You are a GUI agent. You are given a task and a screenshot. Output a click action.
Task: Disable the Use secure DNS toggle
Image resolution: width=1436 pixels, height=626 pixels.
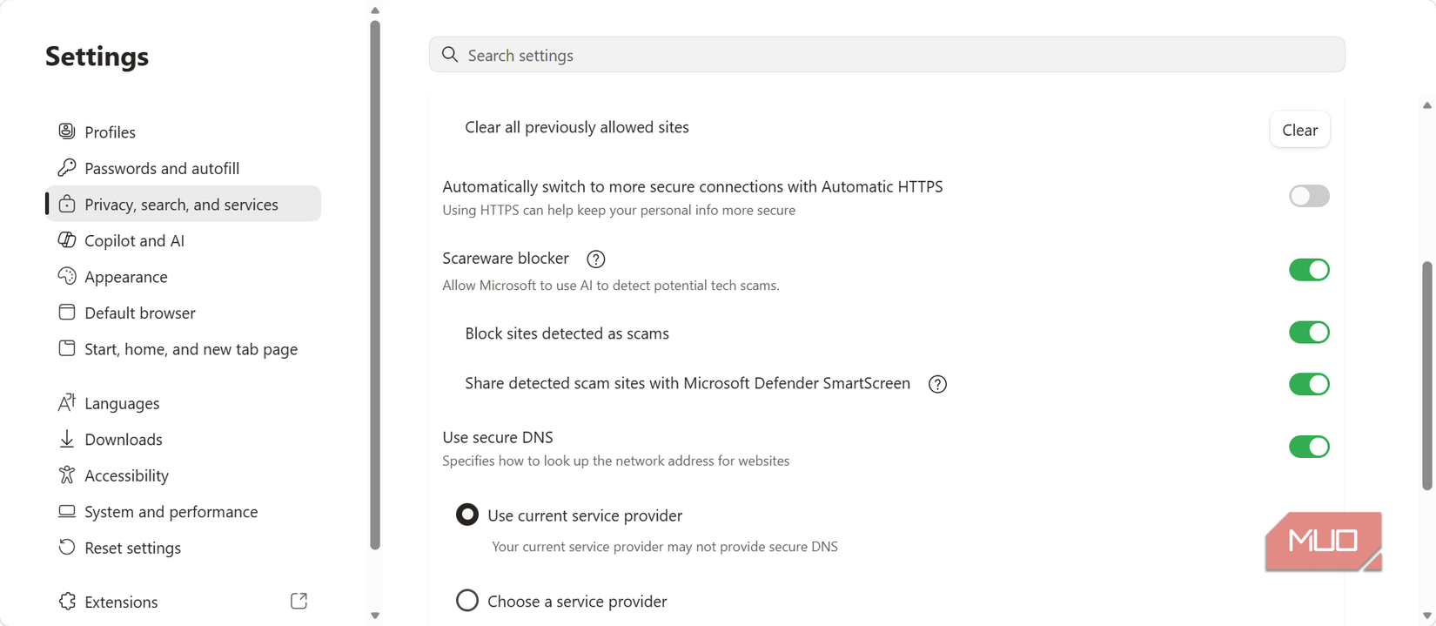[x=1309, y=447]
